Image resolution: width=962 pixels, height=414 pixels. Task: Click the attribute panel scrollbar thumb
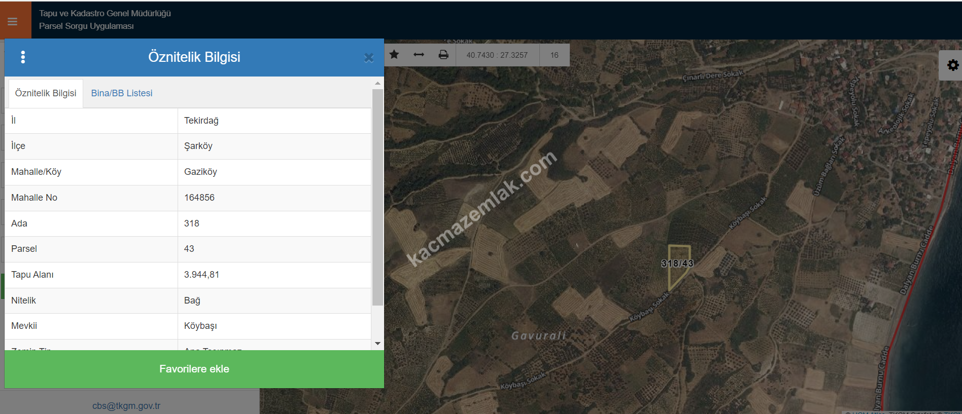(x=377, y=198)
